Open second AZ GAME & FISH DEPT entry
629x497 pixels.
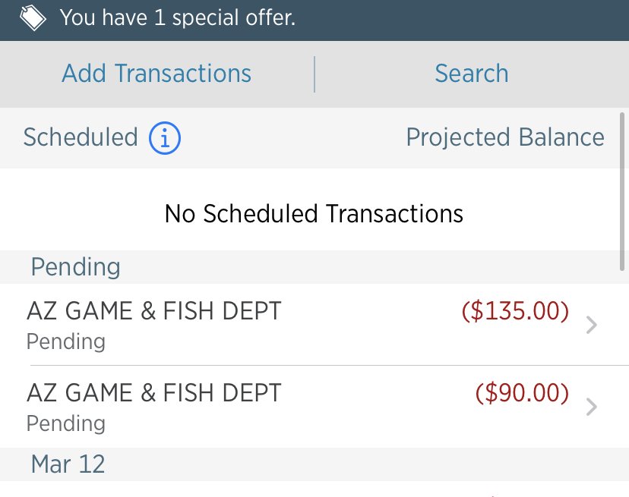(x=314, y=407)
